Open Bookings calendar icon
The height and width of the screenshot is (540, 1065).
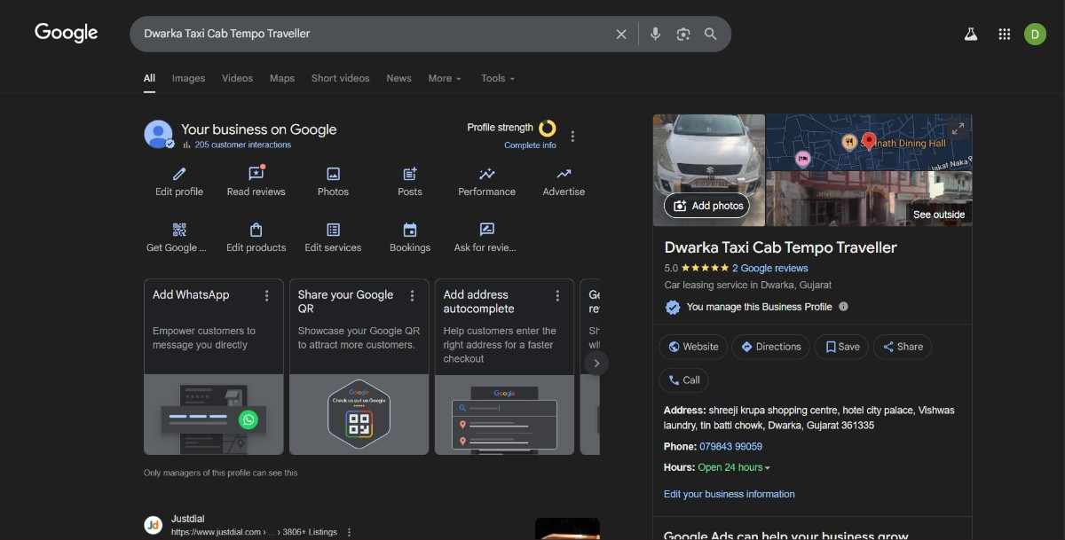(x=410, y=231)
